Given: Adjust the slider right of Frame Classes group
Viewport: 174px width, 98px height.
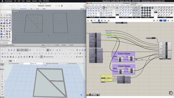Looking at the screenshot, I should point(142,60).
